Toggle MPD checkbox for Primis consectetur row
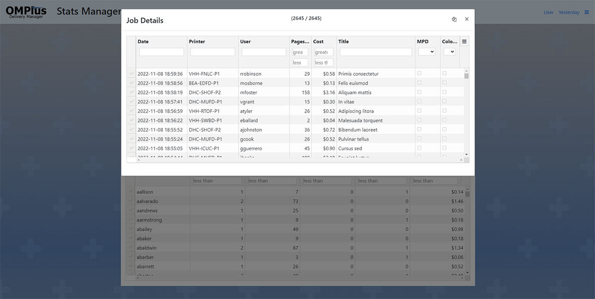Image resolution: width=595 pixels, height=299 pixels. tap(419, 73)
